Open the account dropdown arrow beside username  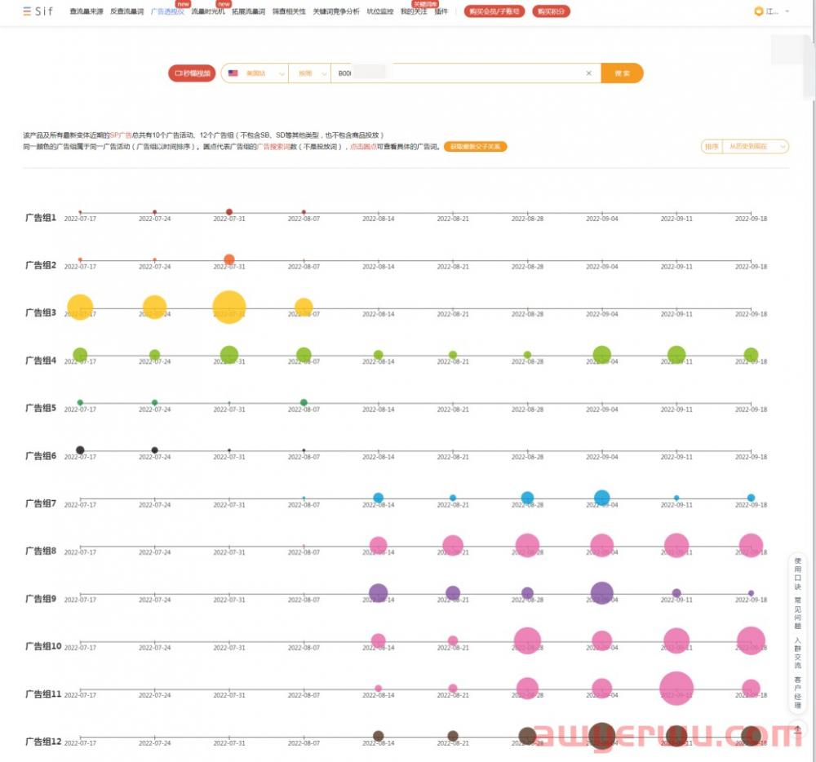787,11
